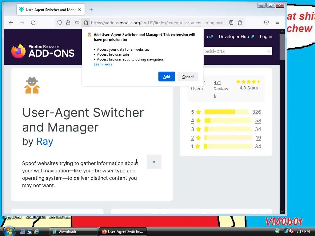Open the Learn more permissions link
This screenshot has width=315, height=236.
pos(103,64)
